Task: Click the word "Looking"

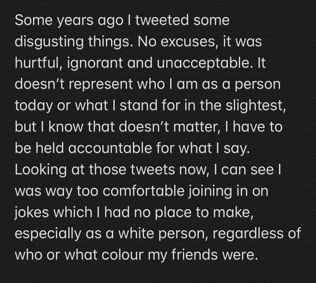Action: coord(41,170)
